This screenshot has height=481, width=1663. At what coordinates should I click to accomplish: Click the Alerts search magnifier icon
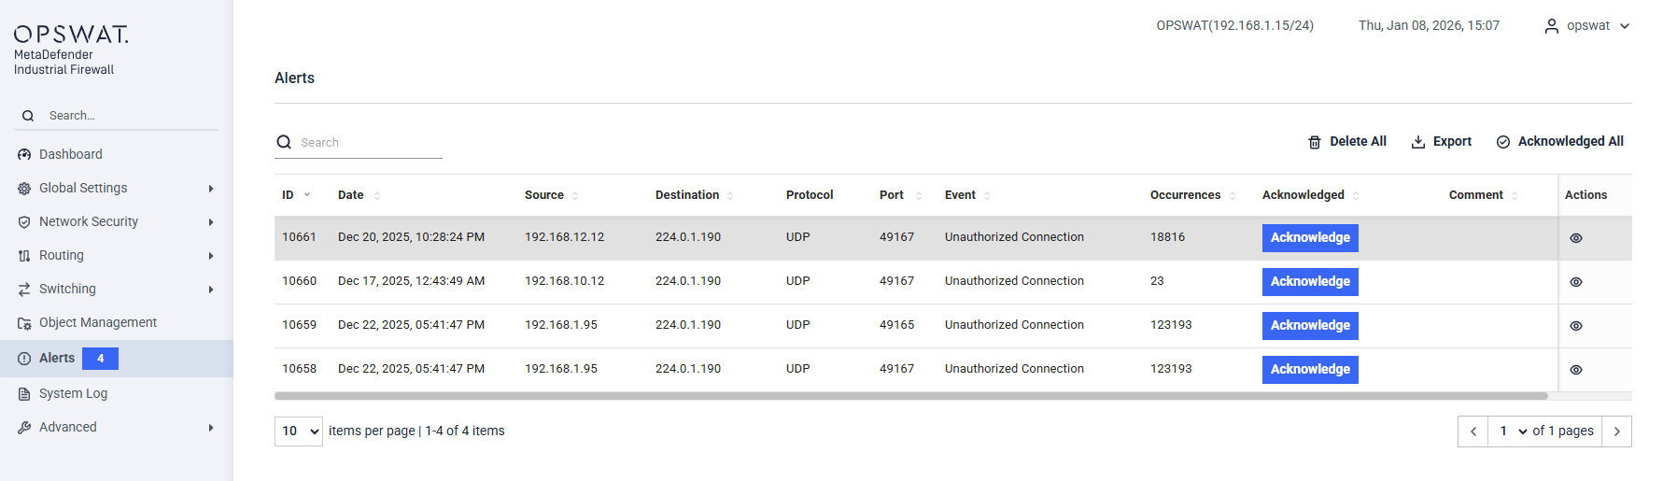284,142
